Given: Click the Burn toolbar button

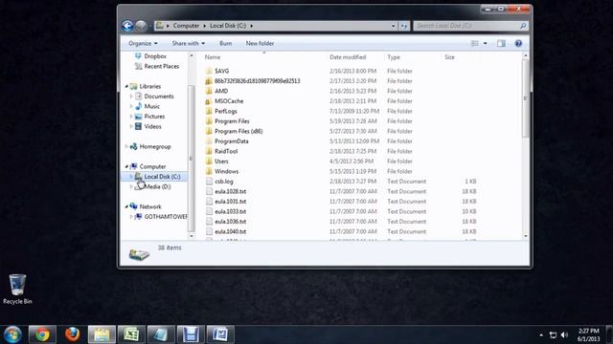Looking at the screenshot, I should pos(226,43).
